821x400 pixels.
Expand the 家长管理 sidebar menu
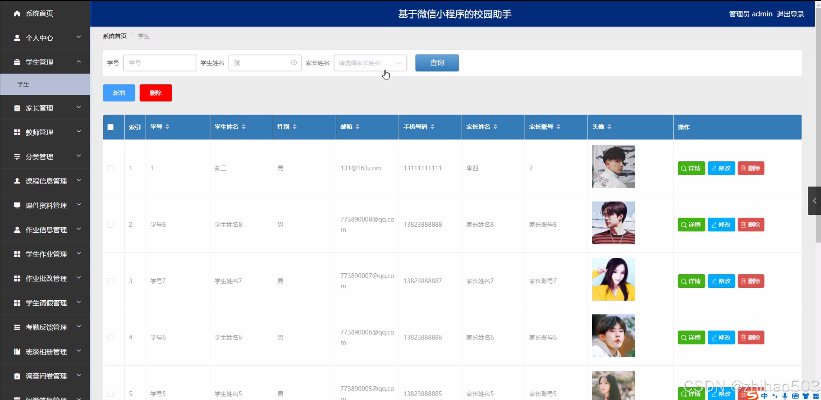click(45, 108)
